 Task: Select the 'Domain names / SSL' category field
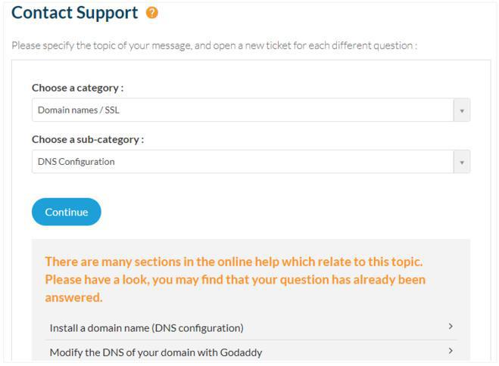click(242, 110)
